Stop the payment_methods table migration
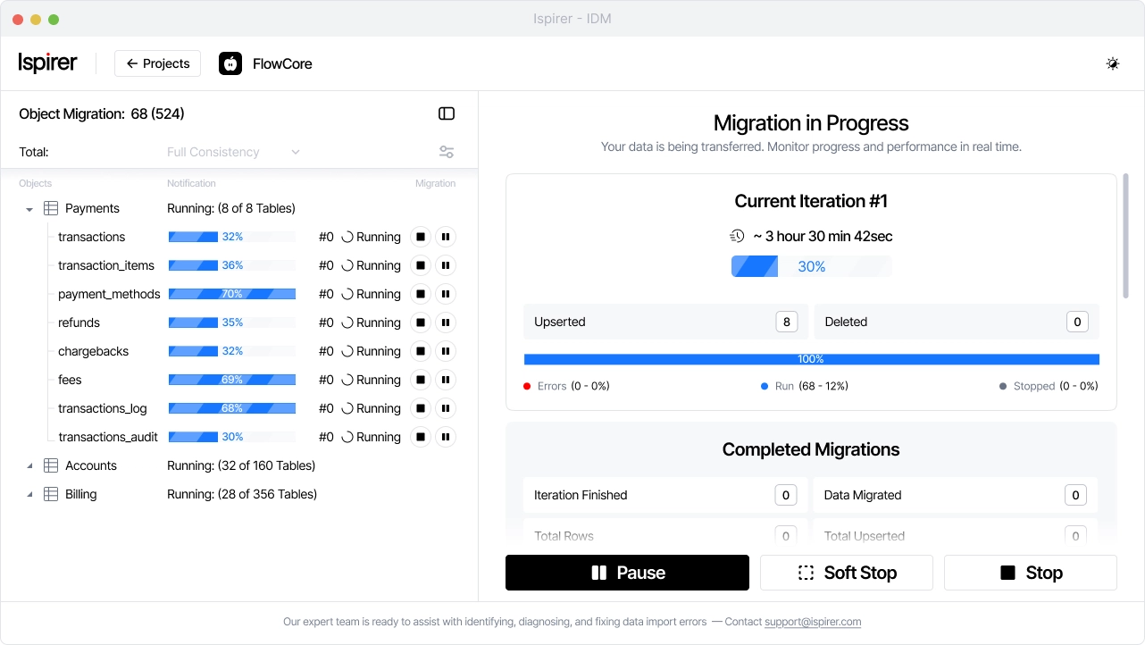 420,294
